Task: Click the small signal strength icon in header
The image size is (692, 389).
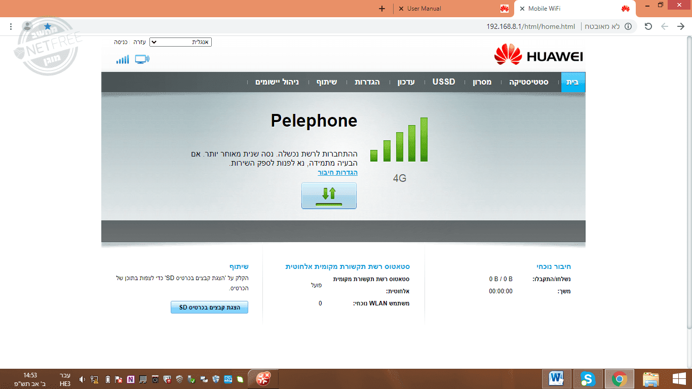Action: (123, 59)
